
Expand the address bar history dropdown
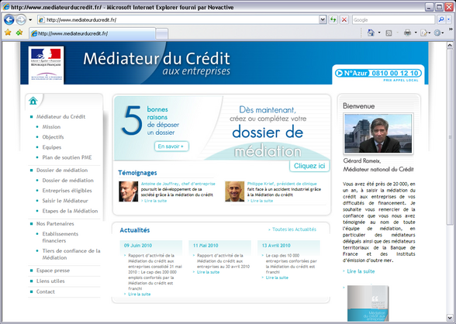click(x=323, y=19)
